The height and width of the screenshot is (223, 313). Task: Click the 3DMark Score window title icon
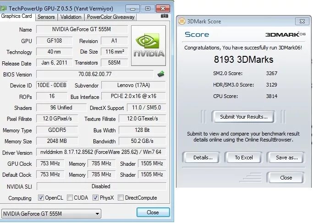[181, 21]
